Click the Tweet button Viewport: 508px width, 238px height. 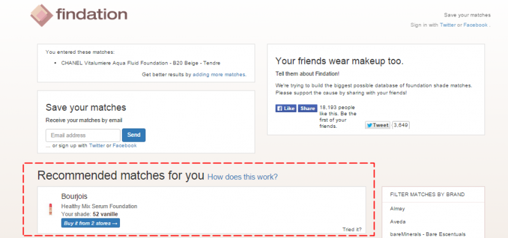click(x=377, y=125)
